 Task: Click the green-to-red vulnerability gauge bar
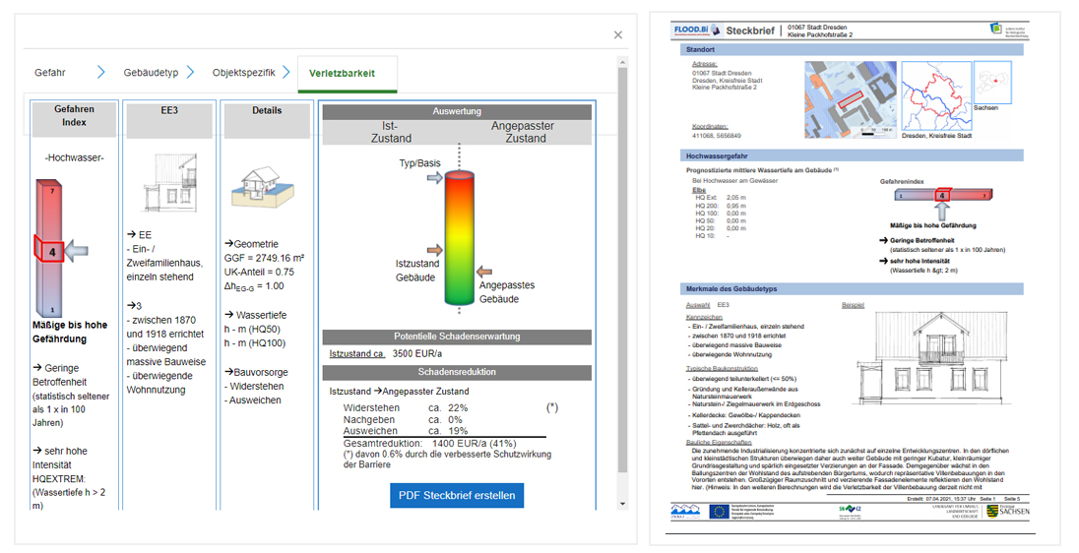[x=459, y=237]
